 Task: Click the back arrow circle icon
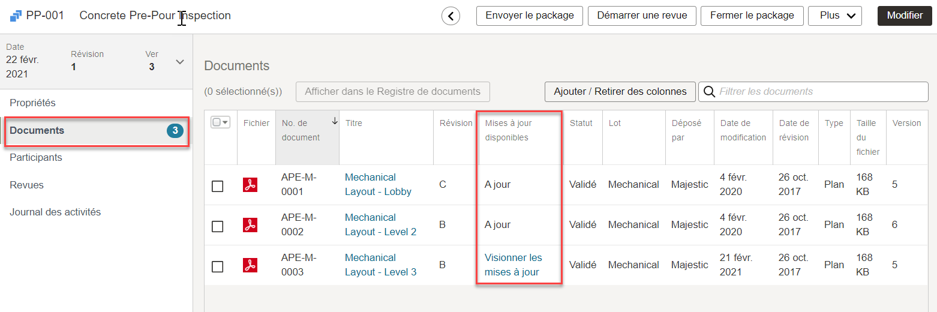click(451, 16)
